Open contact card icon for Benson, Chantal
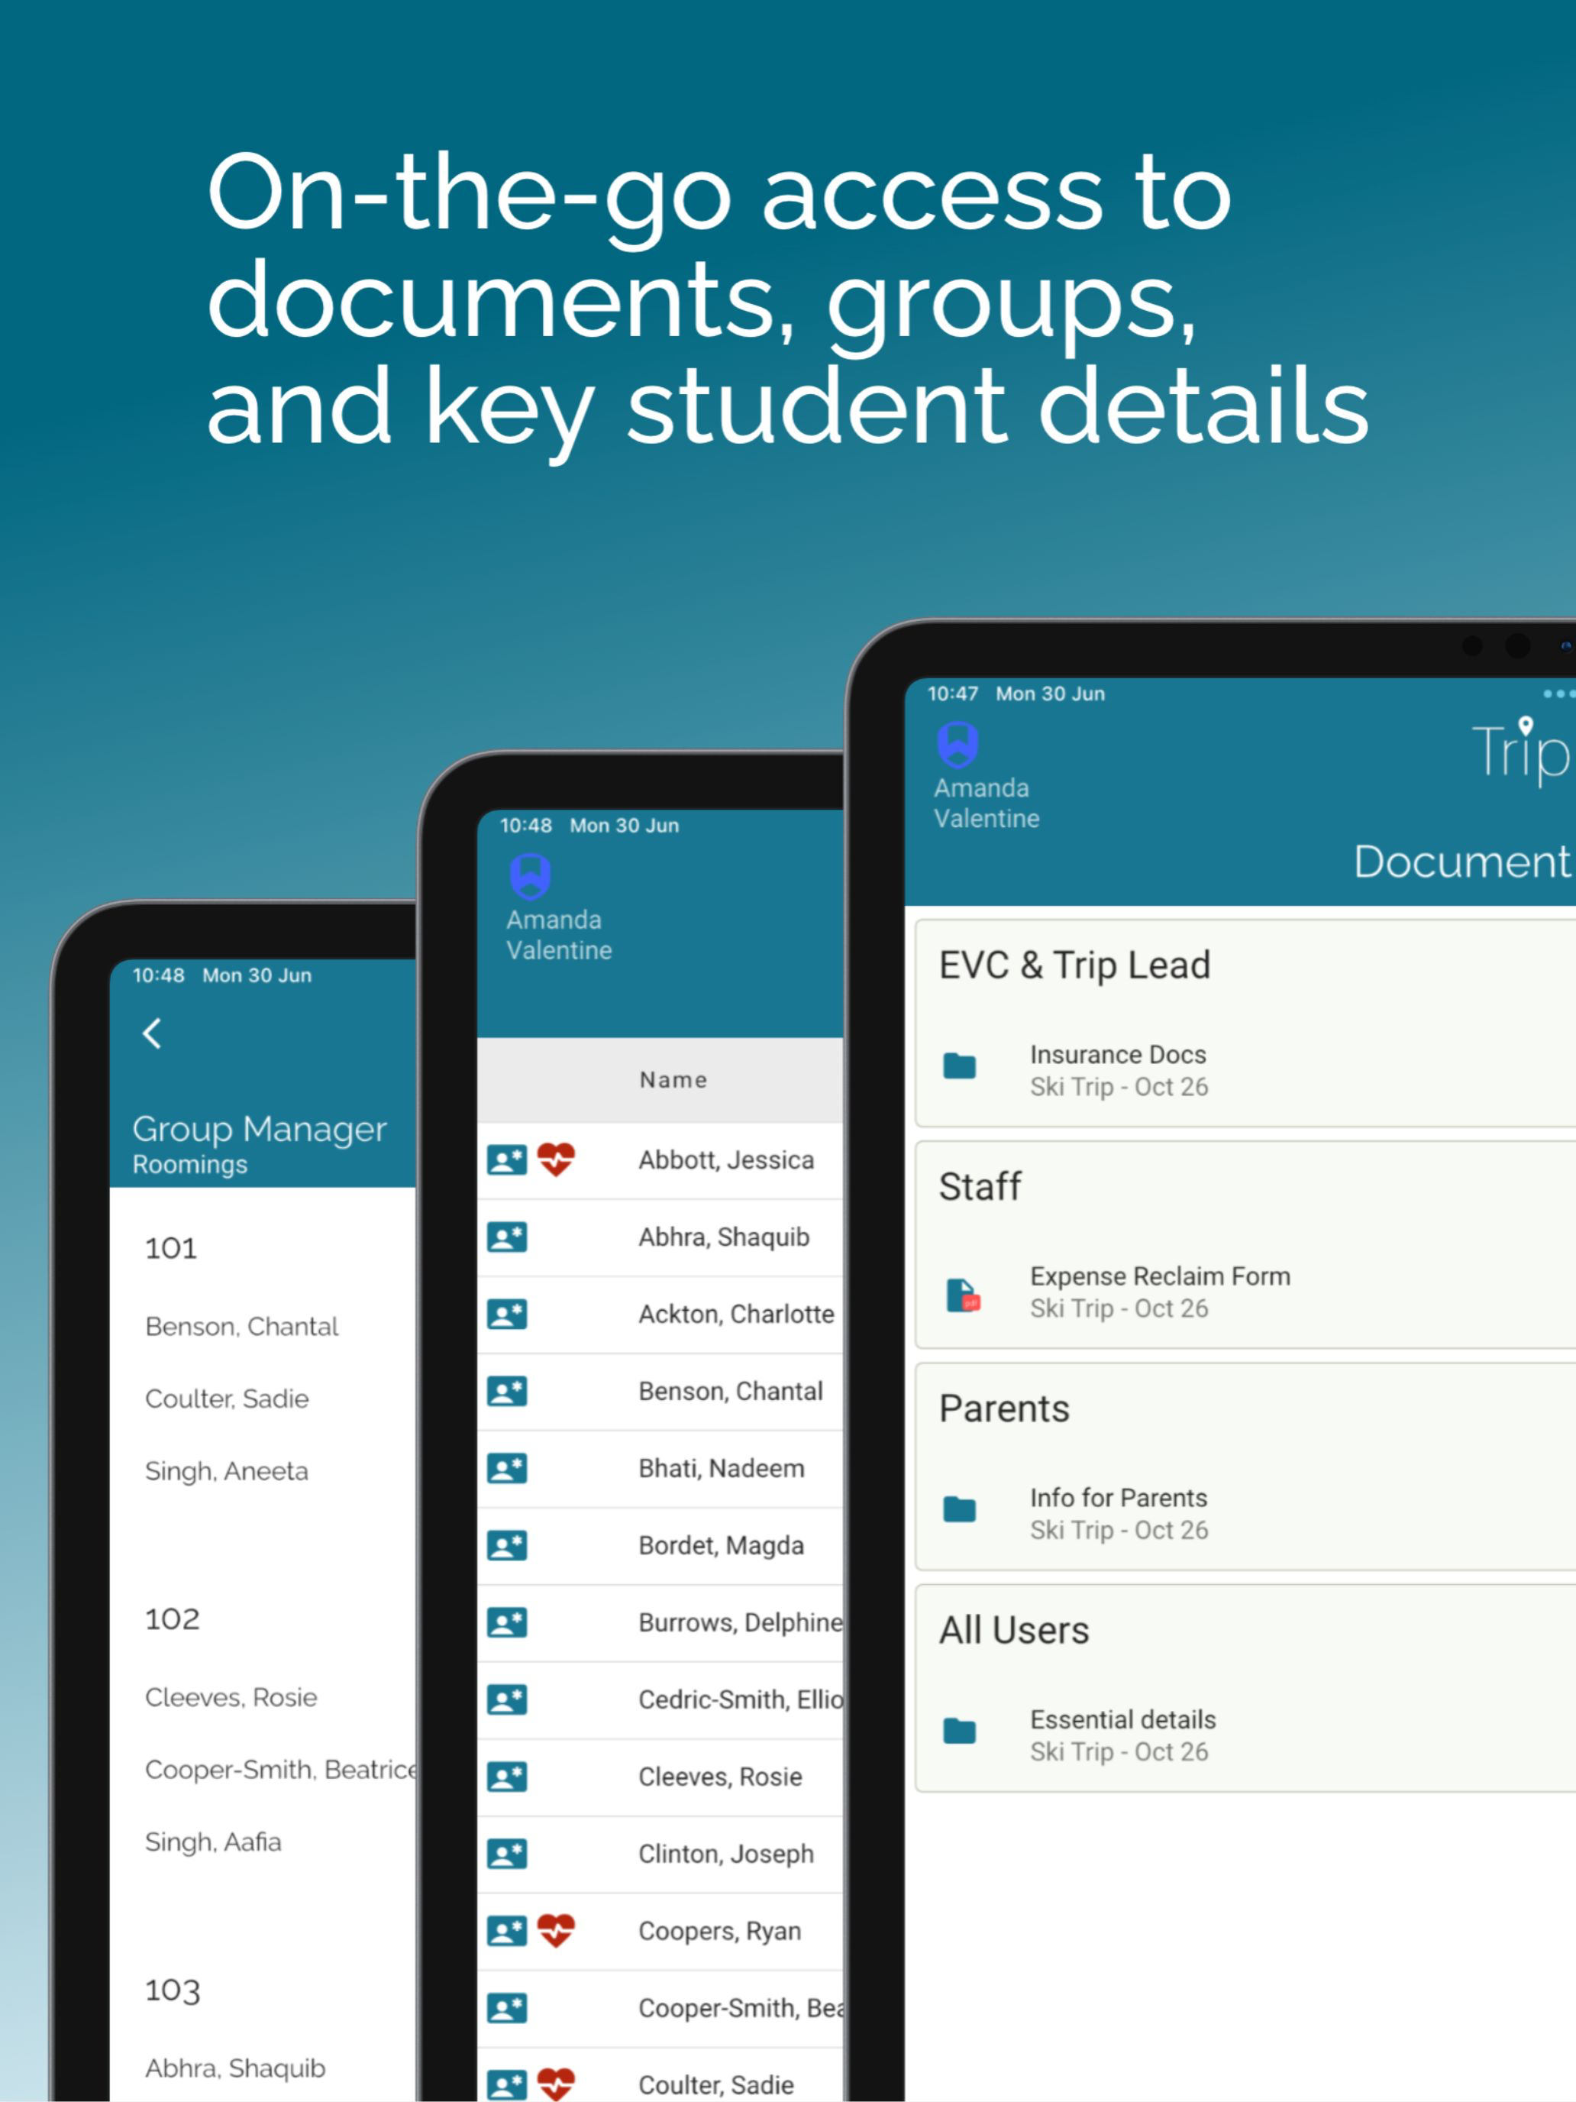 click(507, 1391)
